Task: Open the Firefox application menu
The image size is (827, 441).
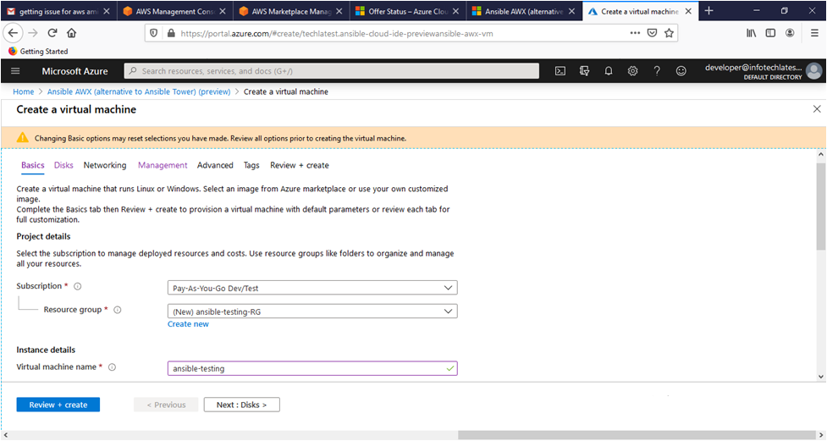Action: [x=814, y=33]
